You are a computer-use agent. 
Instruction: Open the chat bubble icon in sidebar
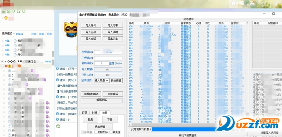[x=9, y=11]
